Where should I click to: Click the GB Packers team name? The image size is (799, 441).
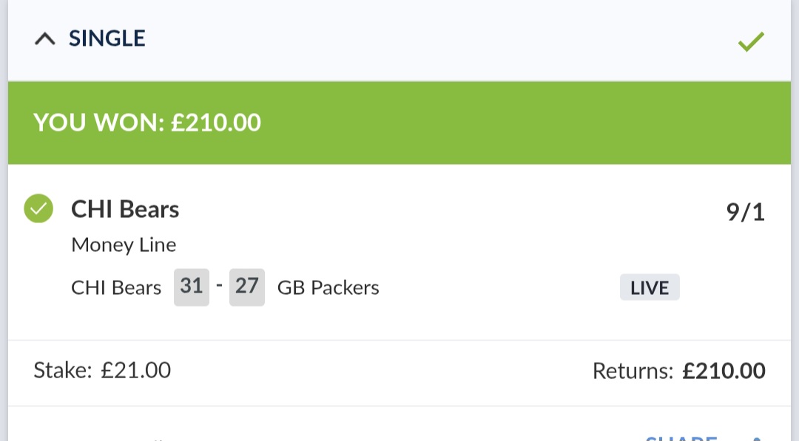click(x=328, y=288)
